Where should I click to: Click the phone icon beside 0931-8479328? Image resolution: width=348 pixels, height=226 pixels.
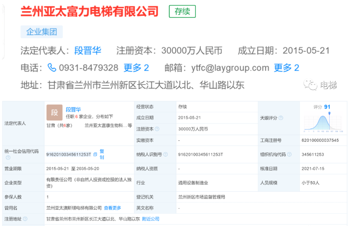pyautogui.click(x=52, y=67)
